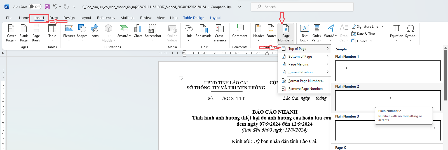Viewport: 448px width, 150px height.
Task: Open the Screenshot dropdown
Action: coord(153,33)
